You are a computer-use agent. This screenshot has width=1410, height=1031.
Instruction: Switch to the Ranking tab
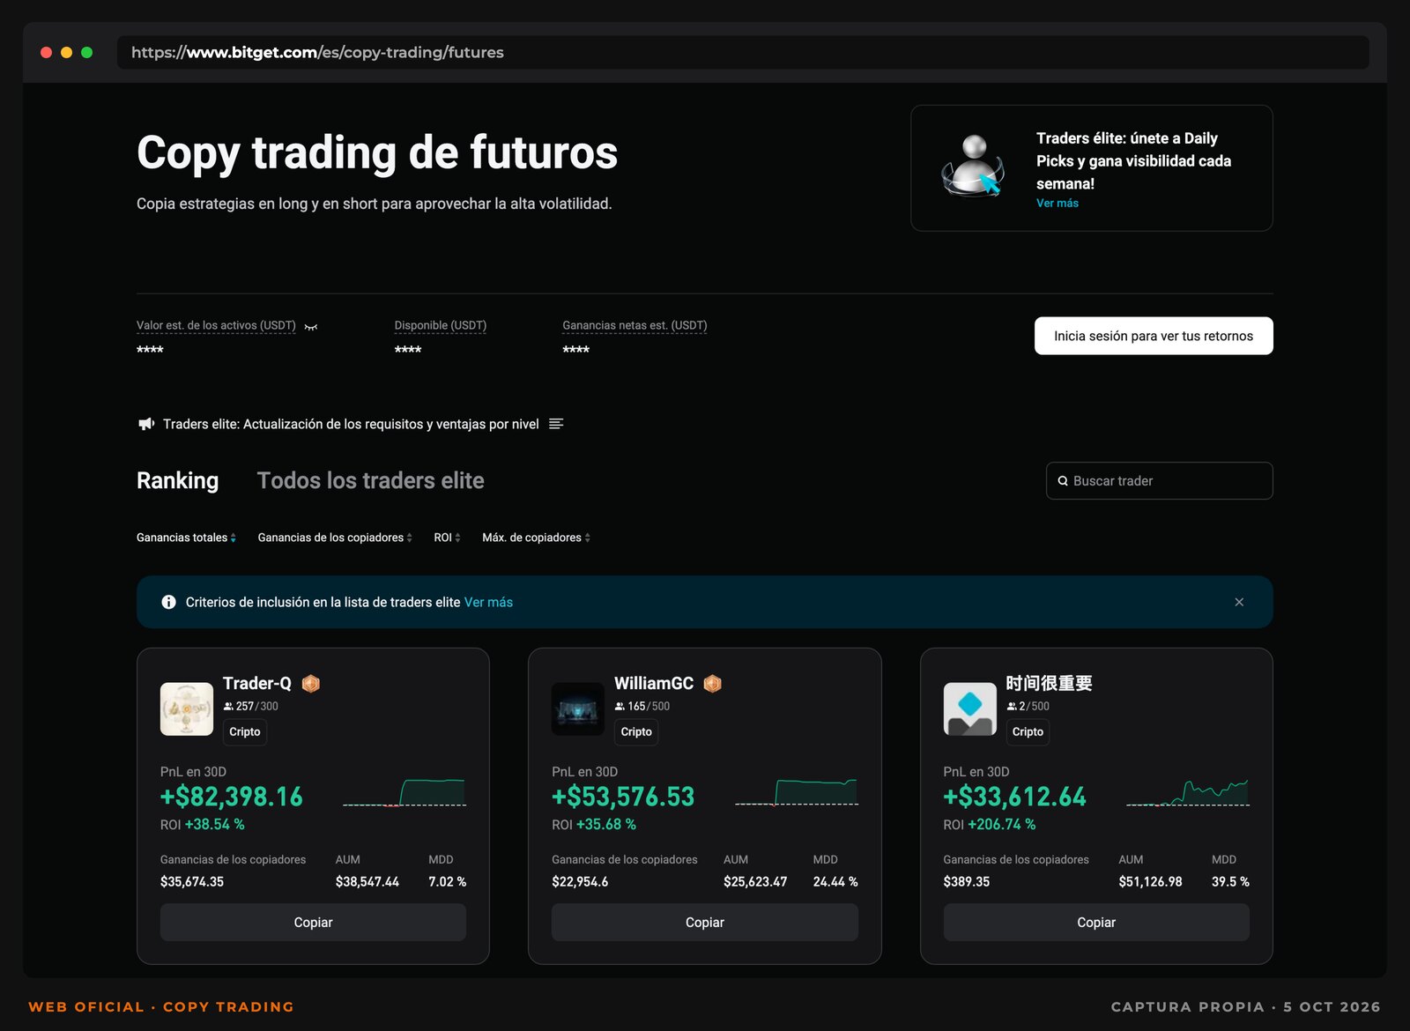click(177, 481)
